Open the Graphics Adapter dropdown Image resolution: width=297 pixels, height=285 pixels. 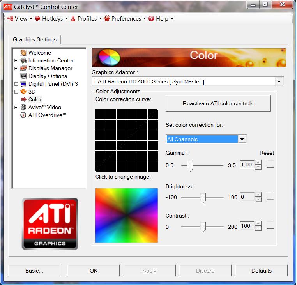(279, 81)
